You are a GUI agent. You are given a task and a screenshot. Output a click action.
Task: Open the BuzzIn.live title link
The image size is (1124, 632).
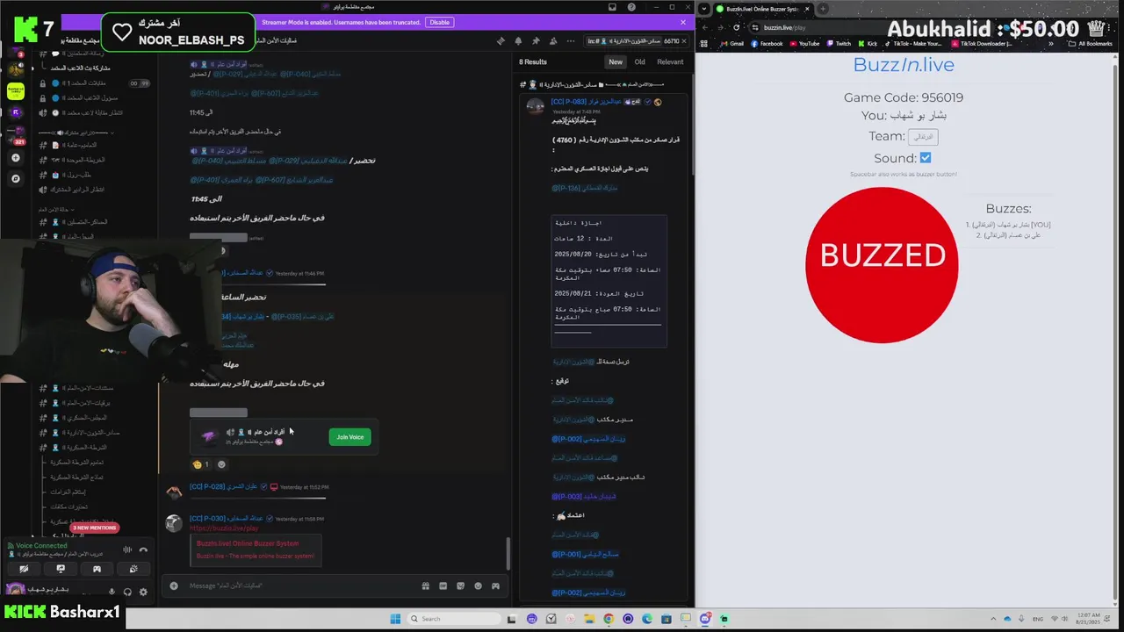point(904,65)
